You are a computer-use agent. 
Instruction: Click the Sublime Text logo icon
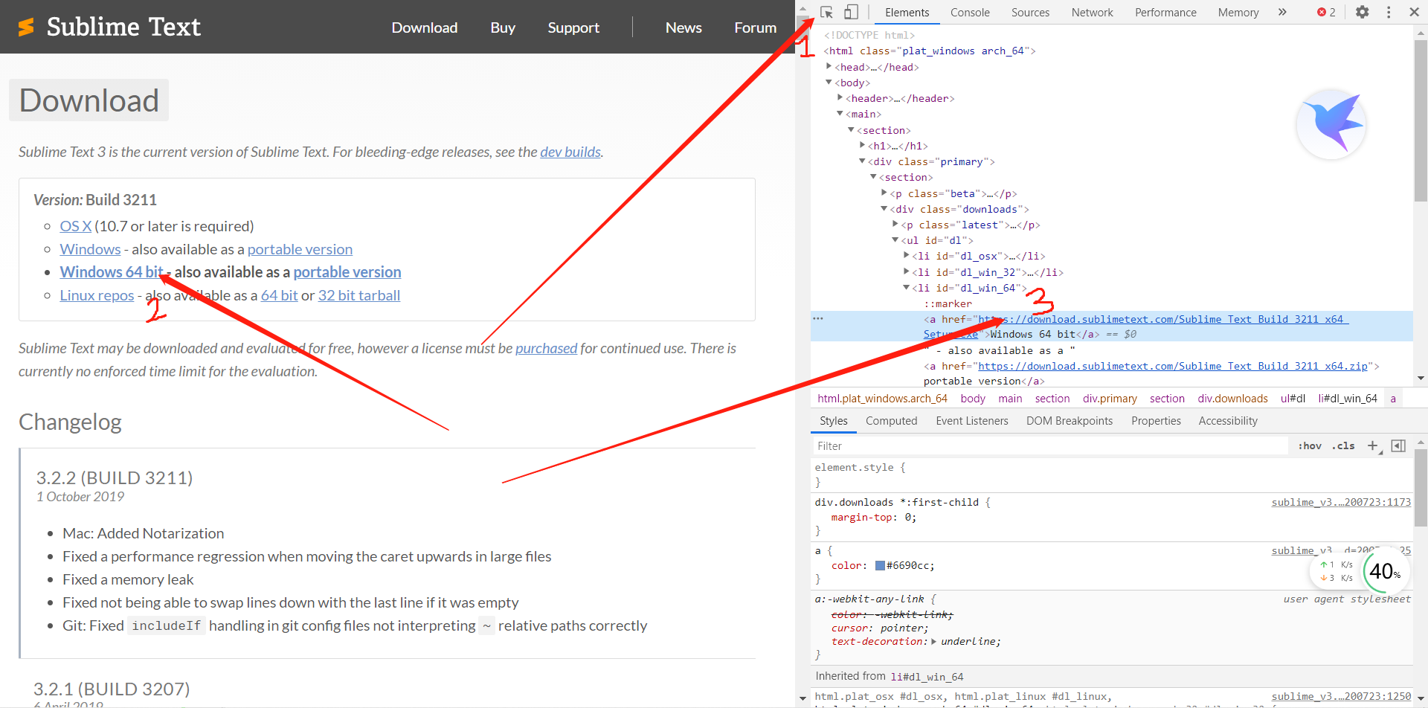(26, 28)
